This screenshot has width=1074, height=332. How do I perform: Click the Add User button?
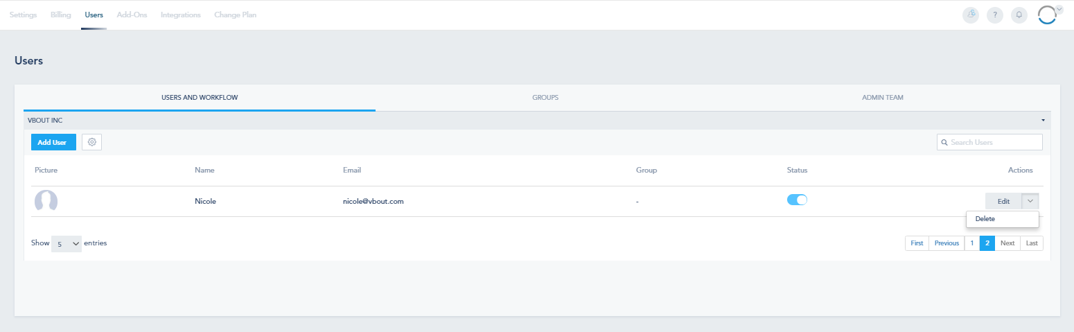53,142
